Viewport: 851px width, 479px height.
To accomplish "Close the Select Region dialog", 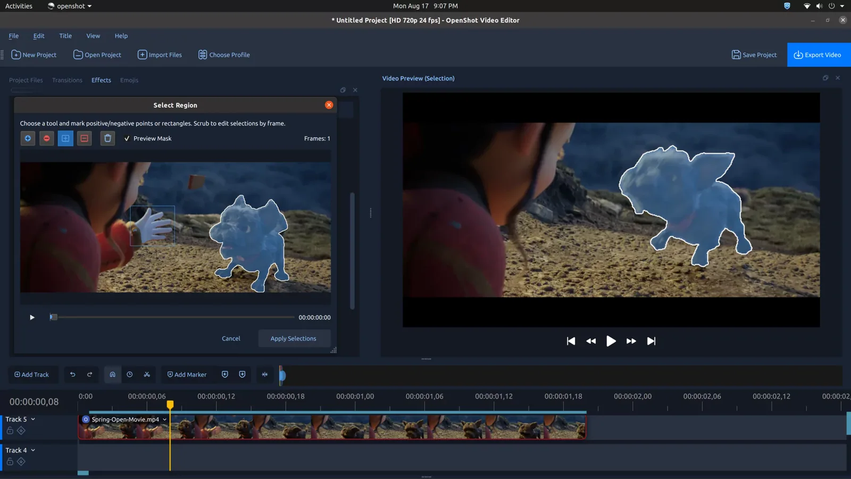I will 329,105.
